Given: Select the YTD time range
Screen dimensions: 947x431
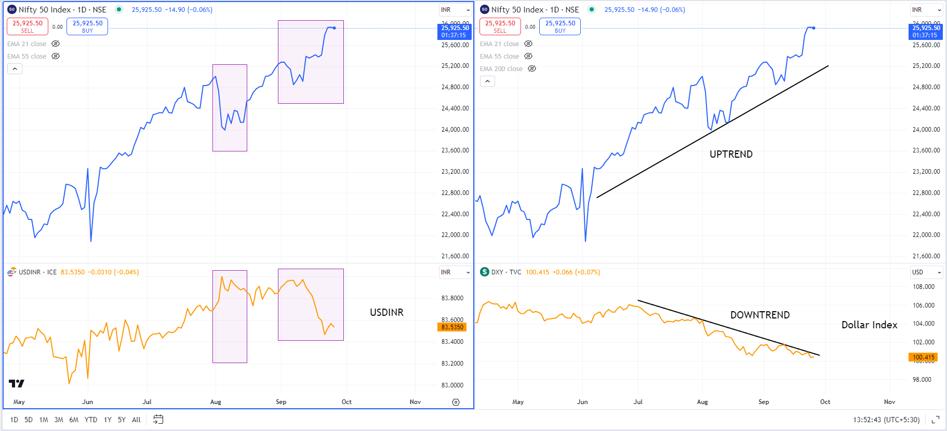Looking at the screenshot, I should coord(91,420).
